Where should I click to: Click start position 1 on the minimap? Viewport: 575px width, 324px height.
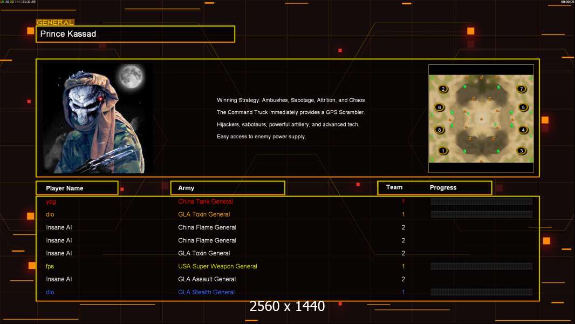point(443,151)
